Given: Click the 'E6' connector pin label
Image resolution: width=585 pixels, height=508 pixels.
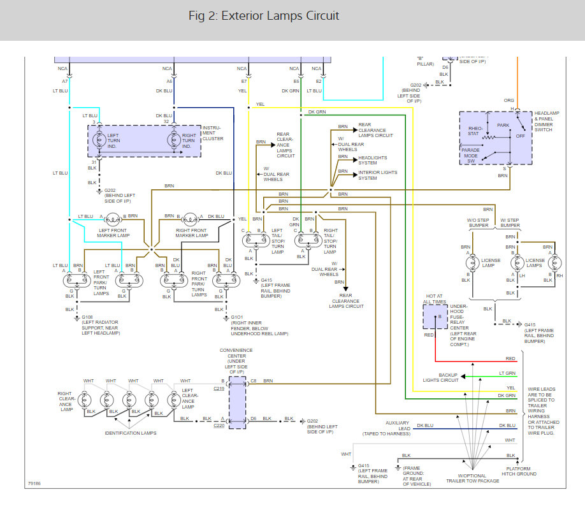Looking at the screenshot, I should pyautogui.click(x=296, y=81).
